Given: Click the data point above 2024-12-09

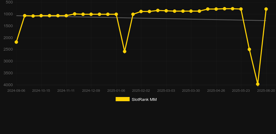Looking at the screenshot, I should (91, 14).
